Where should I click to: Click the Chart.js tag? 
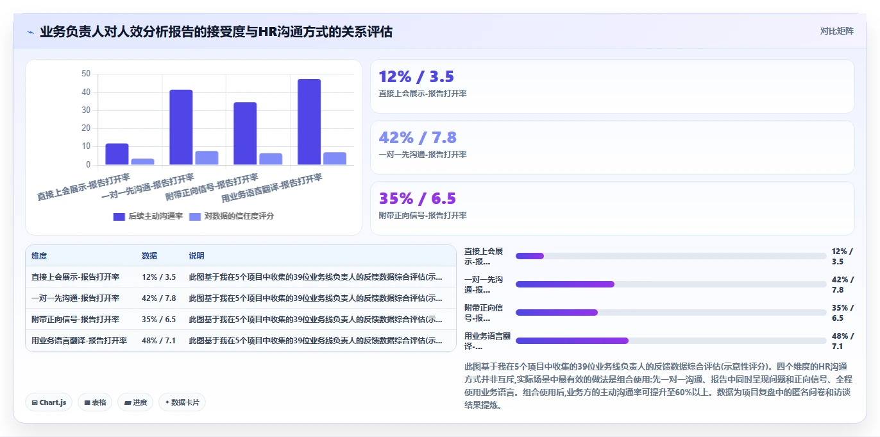49,402
